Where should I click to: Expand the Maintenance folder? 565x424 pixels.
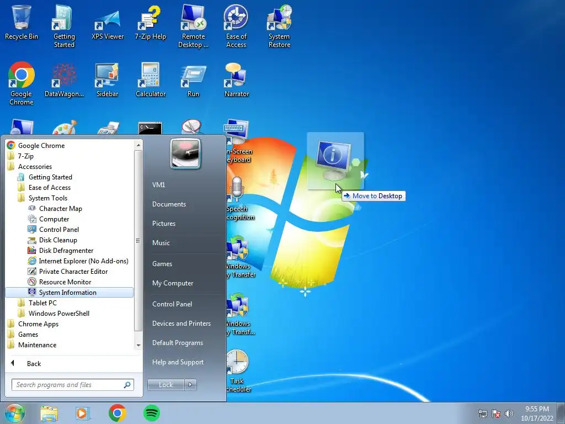[37, 344]
